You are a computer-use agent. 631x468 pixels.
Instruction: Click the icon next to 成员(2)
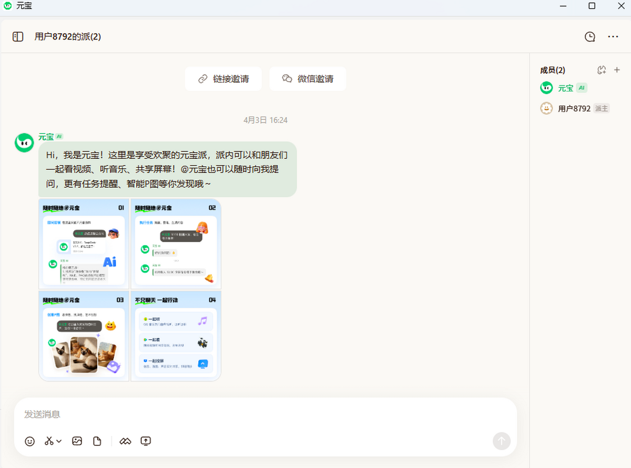pyautogui.click(x=602, y=70)
